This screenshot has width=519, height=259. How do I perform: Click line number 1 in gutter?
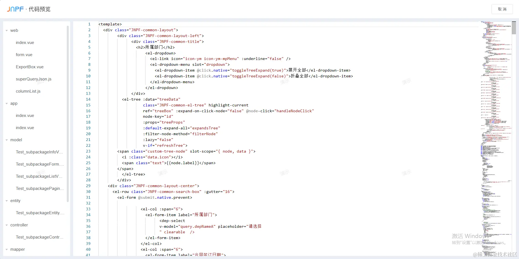click(89, 24)
